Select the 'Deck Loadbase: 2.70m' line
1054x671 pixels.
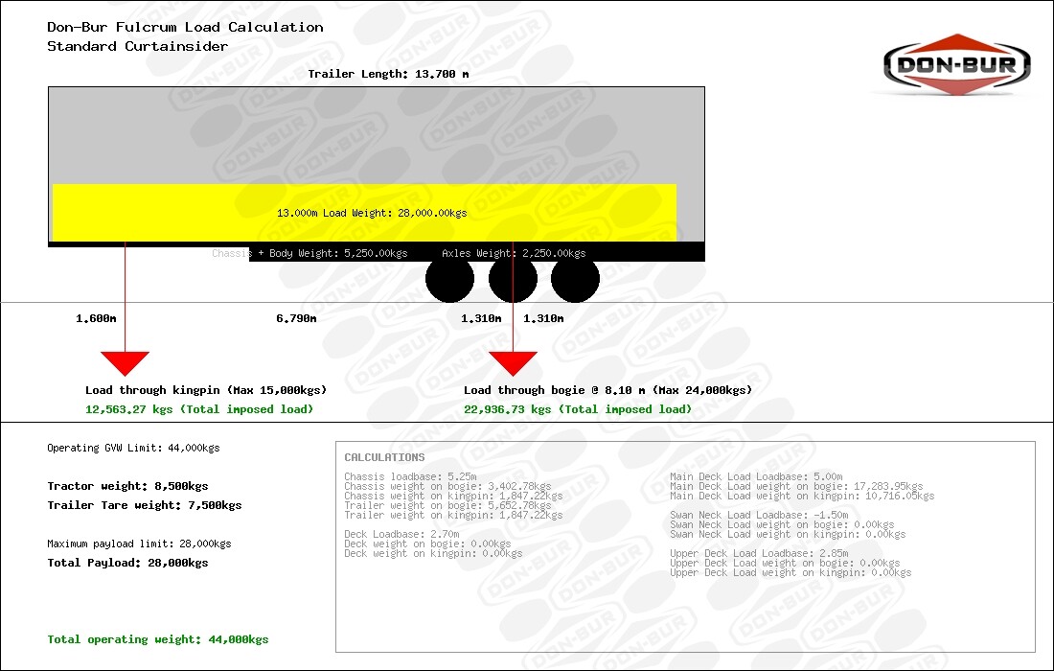pyautogui.click(x=402, y=534)
